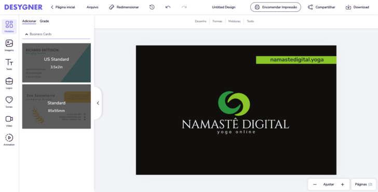Click Encomendar Impressão button
378x192 pixels.
[276, 7]
